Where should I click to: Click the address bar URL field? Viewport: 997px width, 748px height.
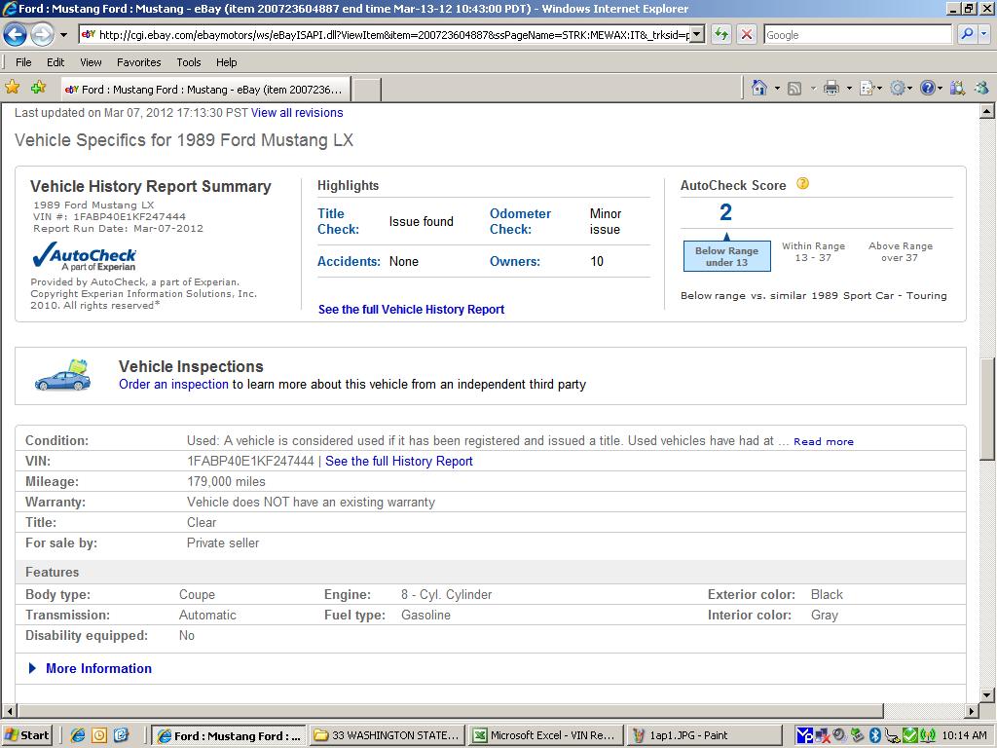(x=386, y=35)
